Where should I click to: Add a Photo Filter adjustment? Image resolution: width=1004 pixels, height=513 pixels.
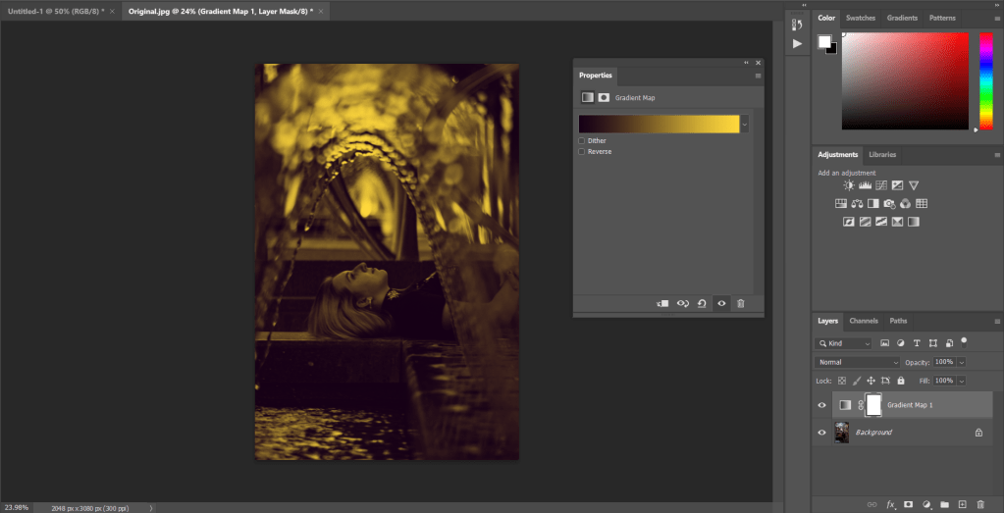888,204
